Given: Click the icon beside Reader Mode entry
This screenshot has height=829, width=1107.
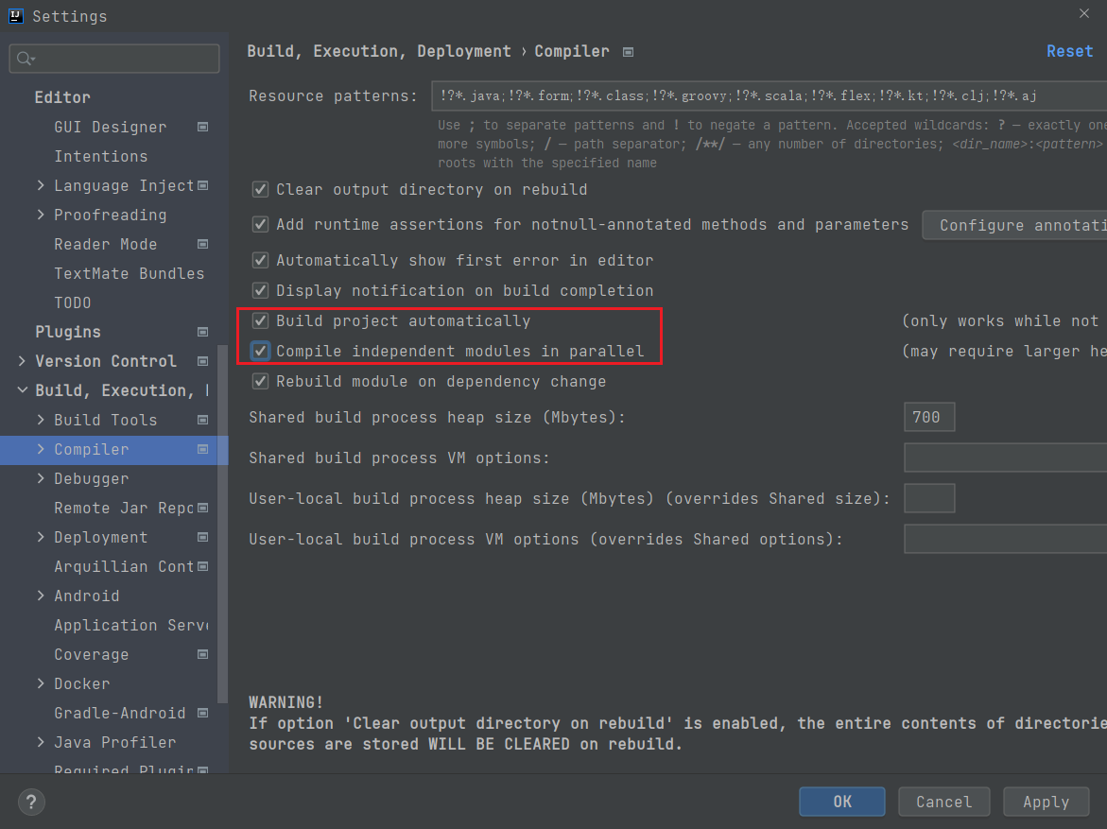Looking at the screenshot, I should 201,244.
